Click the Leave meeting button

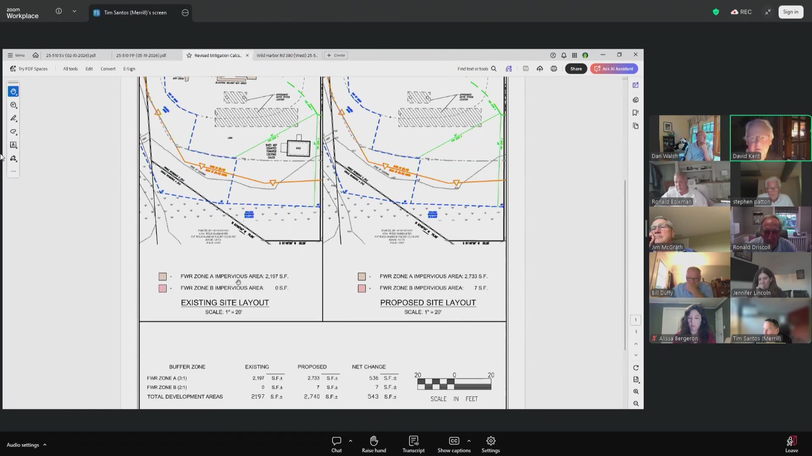(791, 444)
